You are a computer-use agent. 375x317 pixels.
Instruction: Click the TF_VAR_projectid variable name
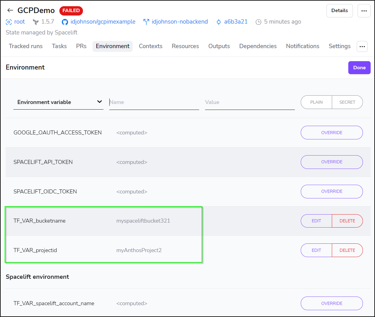35,250
